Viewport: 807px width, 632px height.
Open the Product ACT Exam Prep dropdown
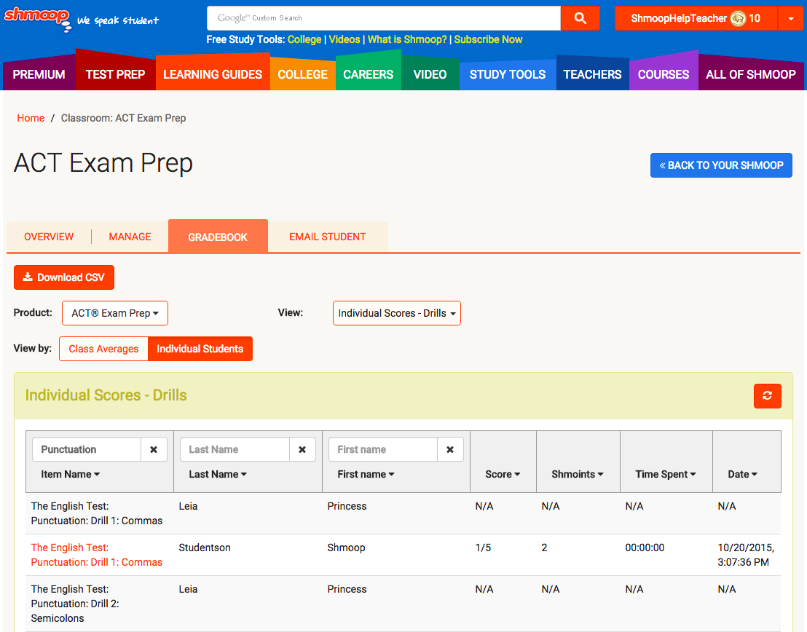point(115,313)
